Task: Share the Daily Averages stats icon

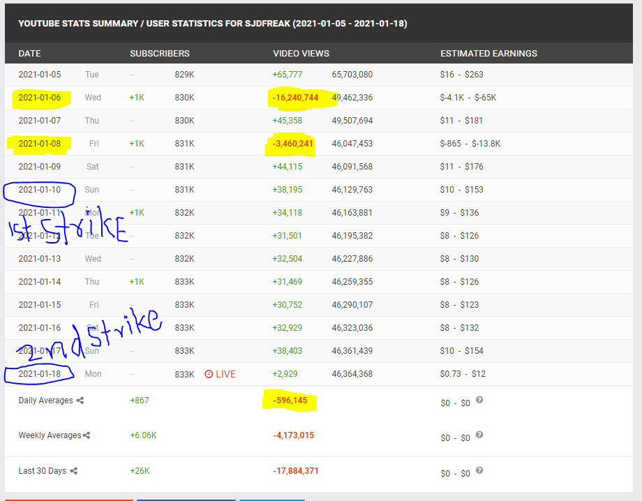Action: (80, 401)
